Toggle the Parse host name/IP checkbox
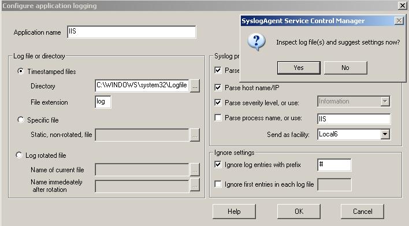 (x=218, y=87)
